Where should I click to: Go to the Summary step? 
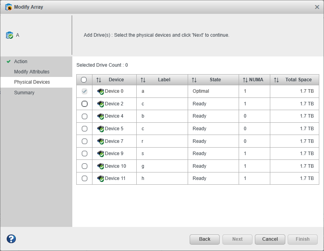tap(24, 93)
